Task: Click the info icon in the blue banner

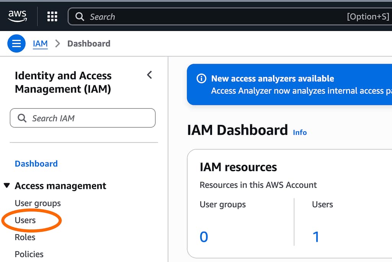Action: [x=201, y=79]
